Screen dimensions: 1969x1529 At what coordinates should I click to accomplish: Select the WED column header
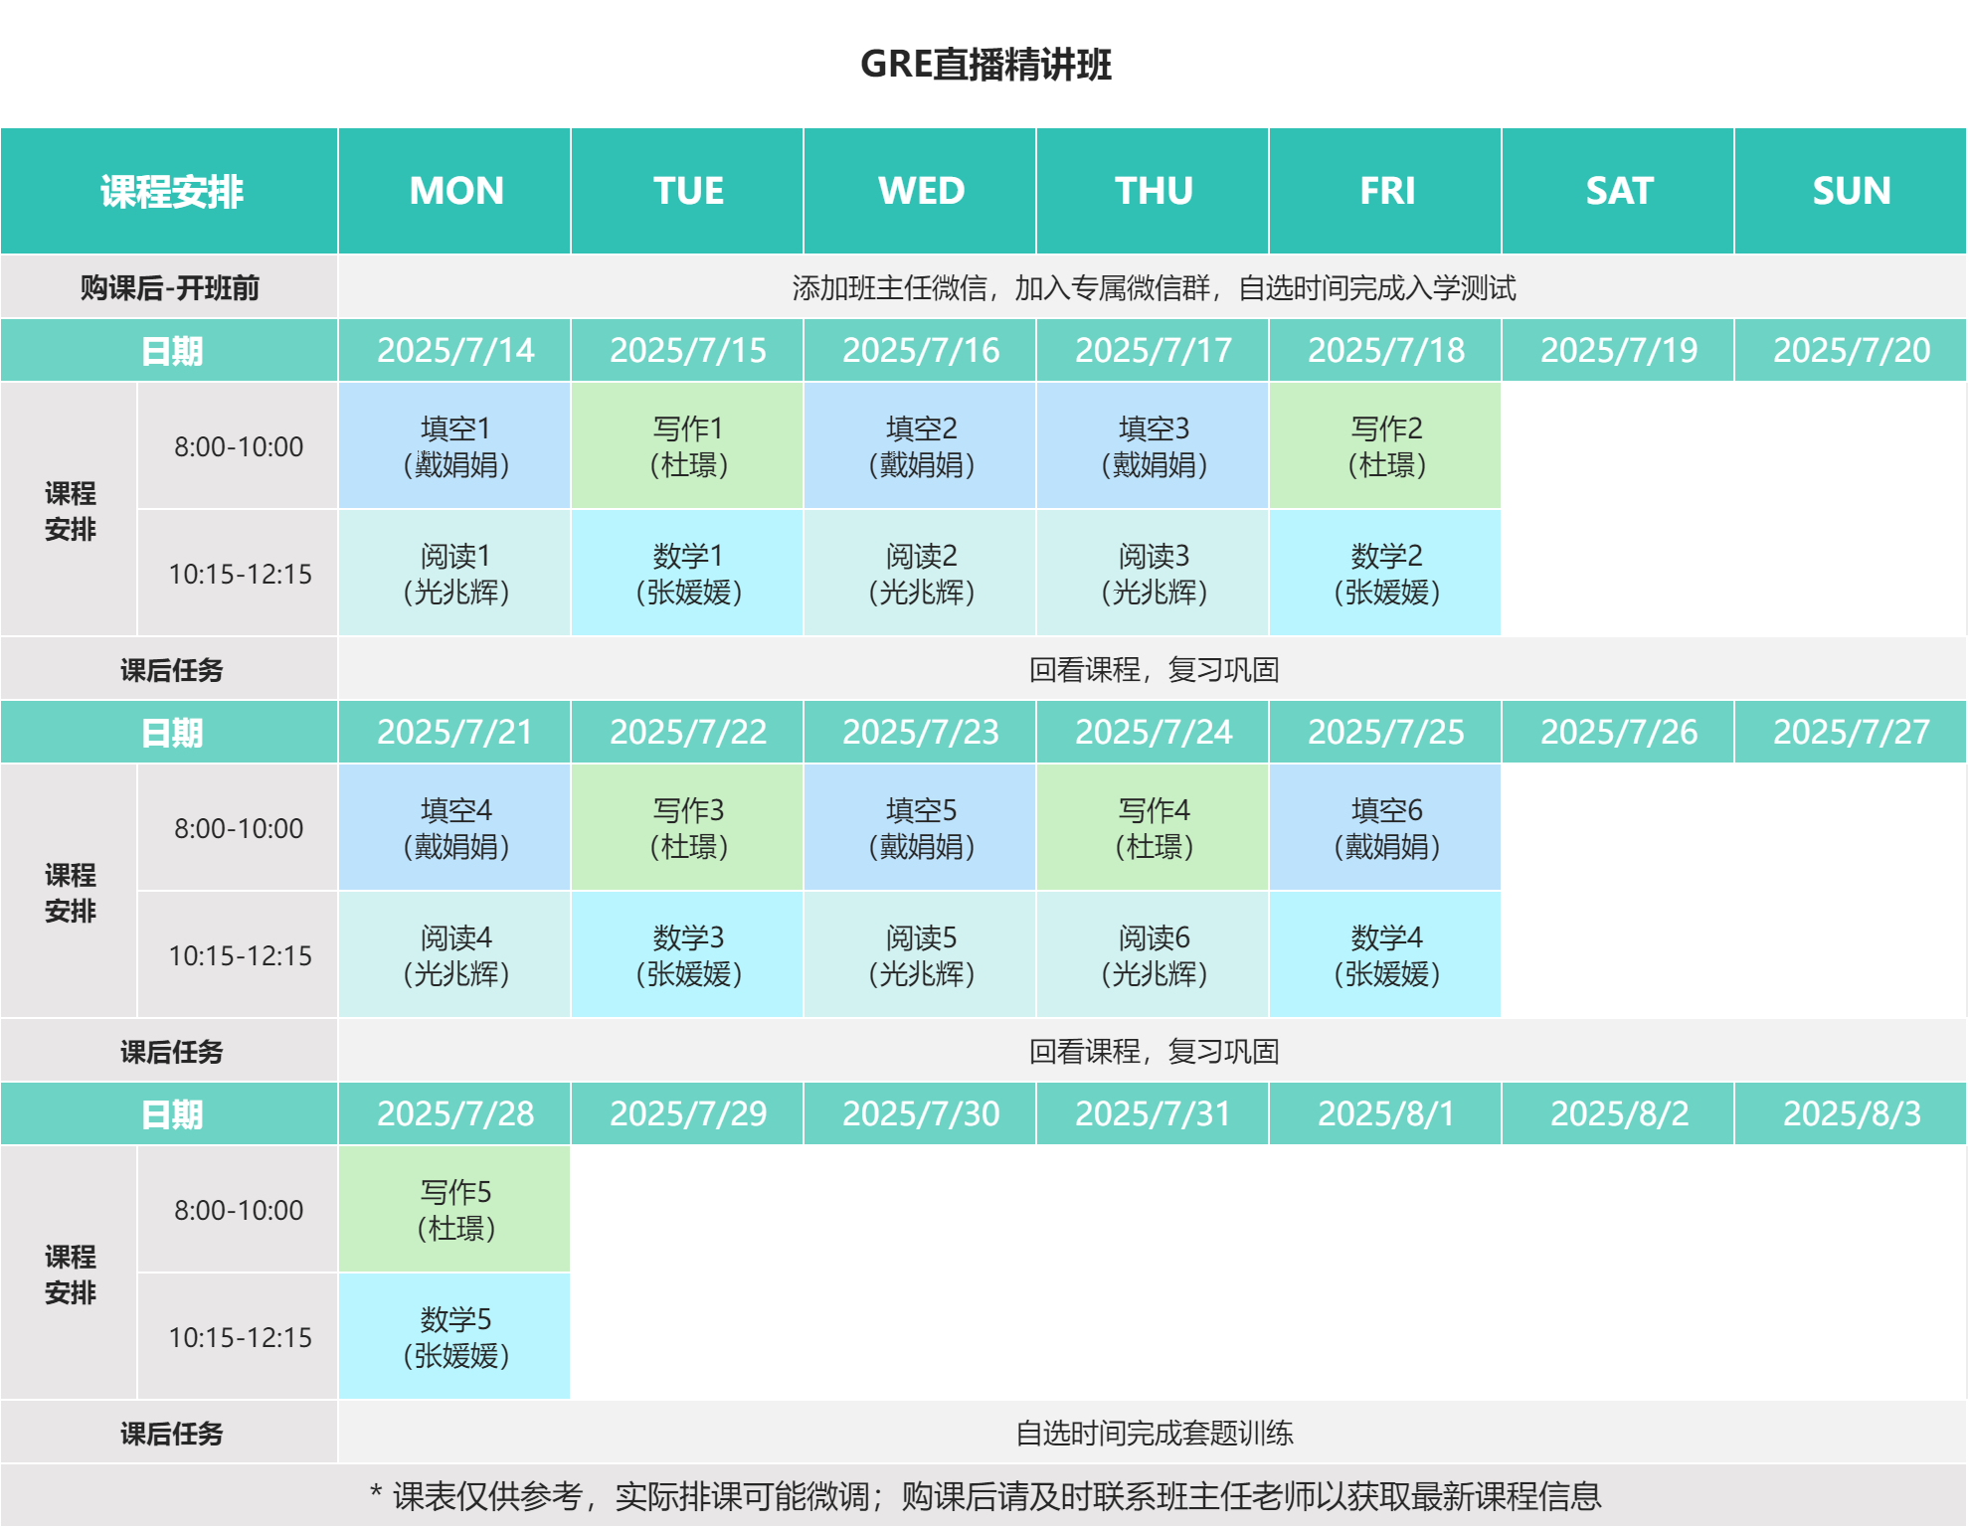921,191
